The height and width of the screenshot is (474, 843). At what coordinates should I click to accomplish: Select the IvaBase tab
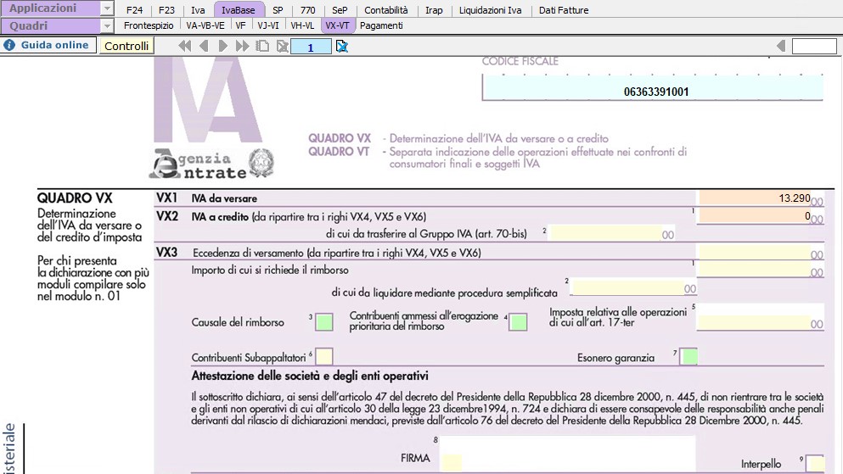click(239, 10)
